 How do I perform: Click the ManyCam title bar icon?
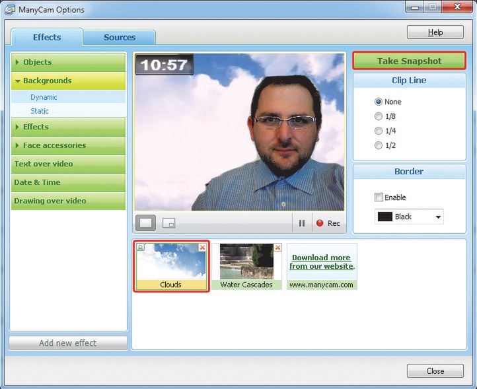[10, 10]
